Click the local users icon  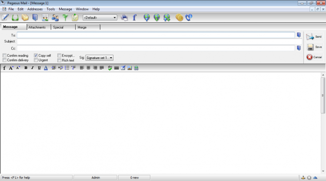tap(55, 17)
